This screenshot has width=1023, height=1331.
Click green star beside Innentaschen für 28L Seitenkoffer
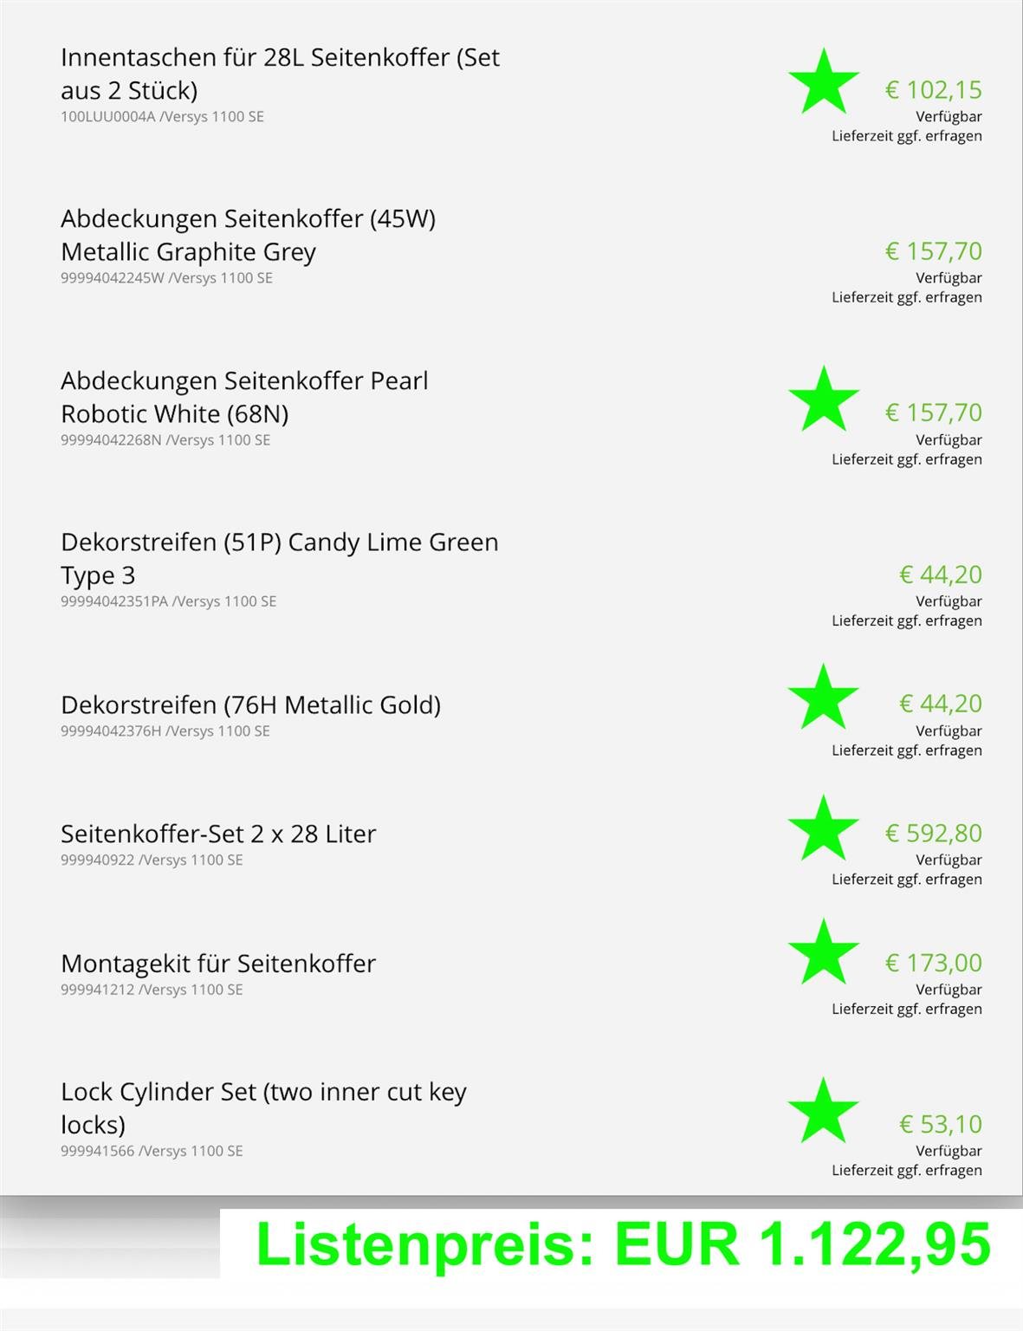click(823, 81)
